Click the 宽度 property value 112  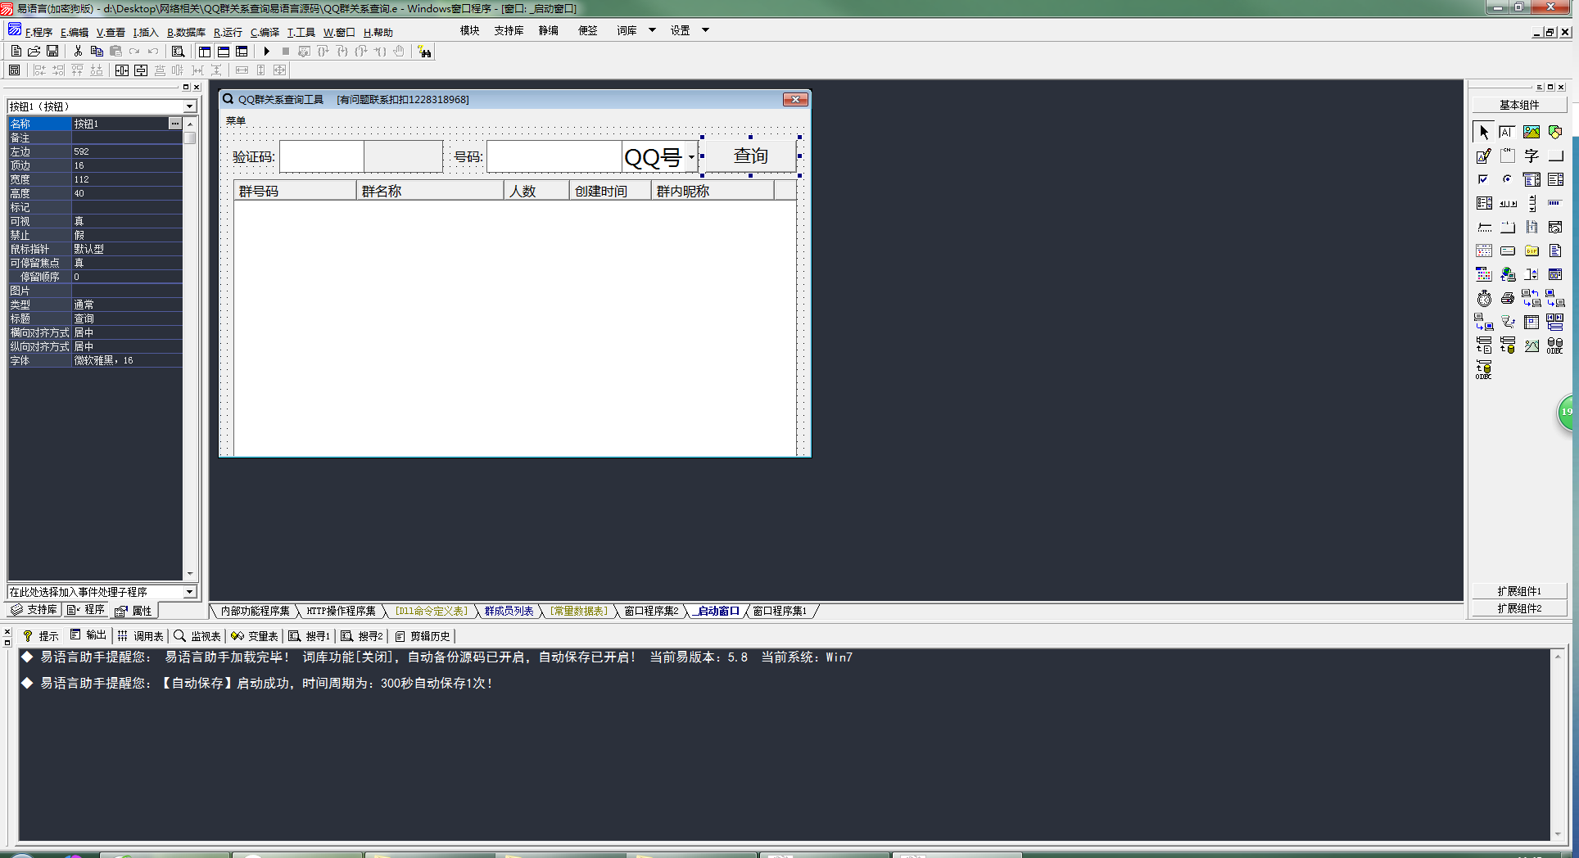pos(127,179)
